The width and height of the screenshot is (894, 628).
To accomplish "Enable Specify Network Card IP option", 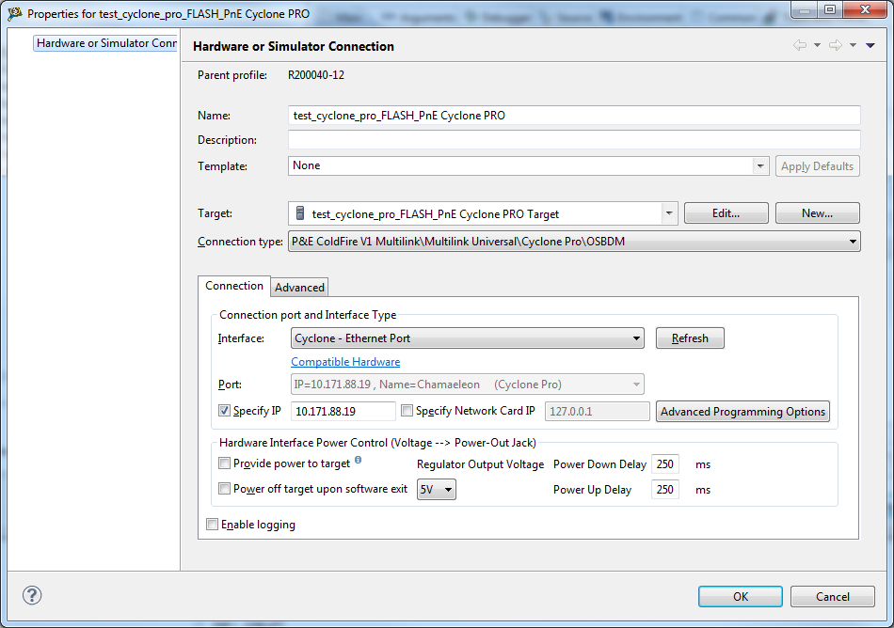I will coord(407,411).
